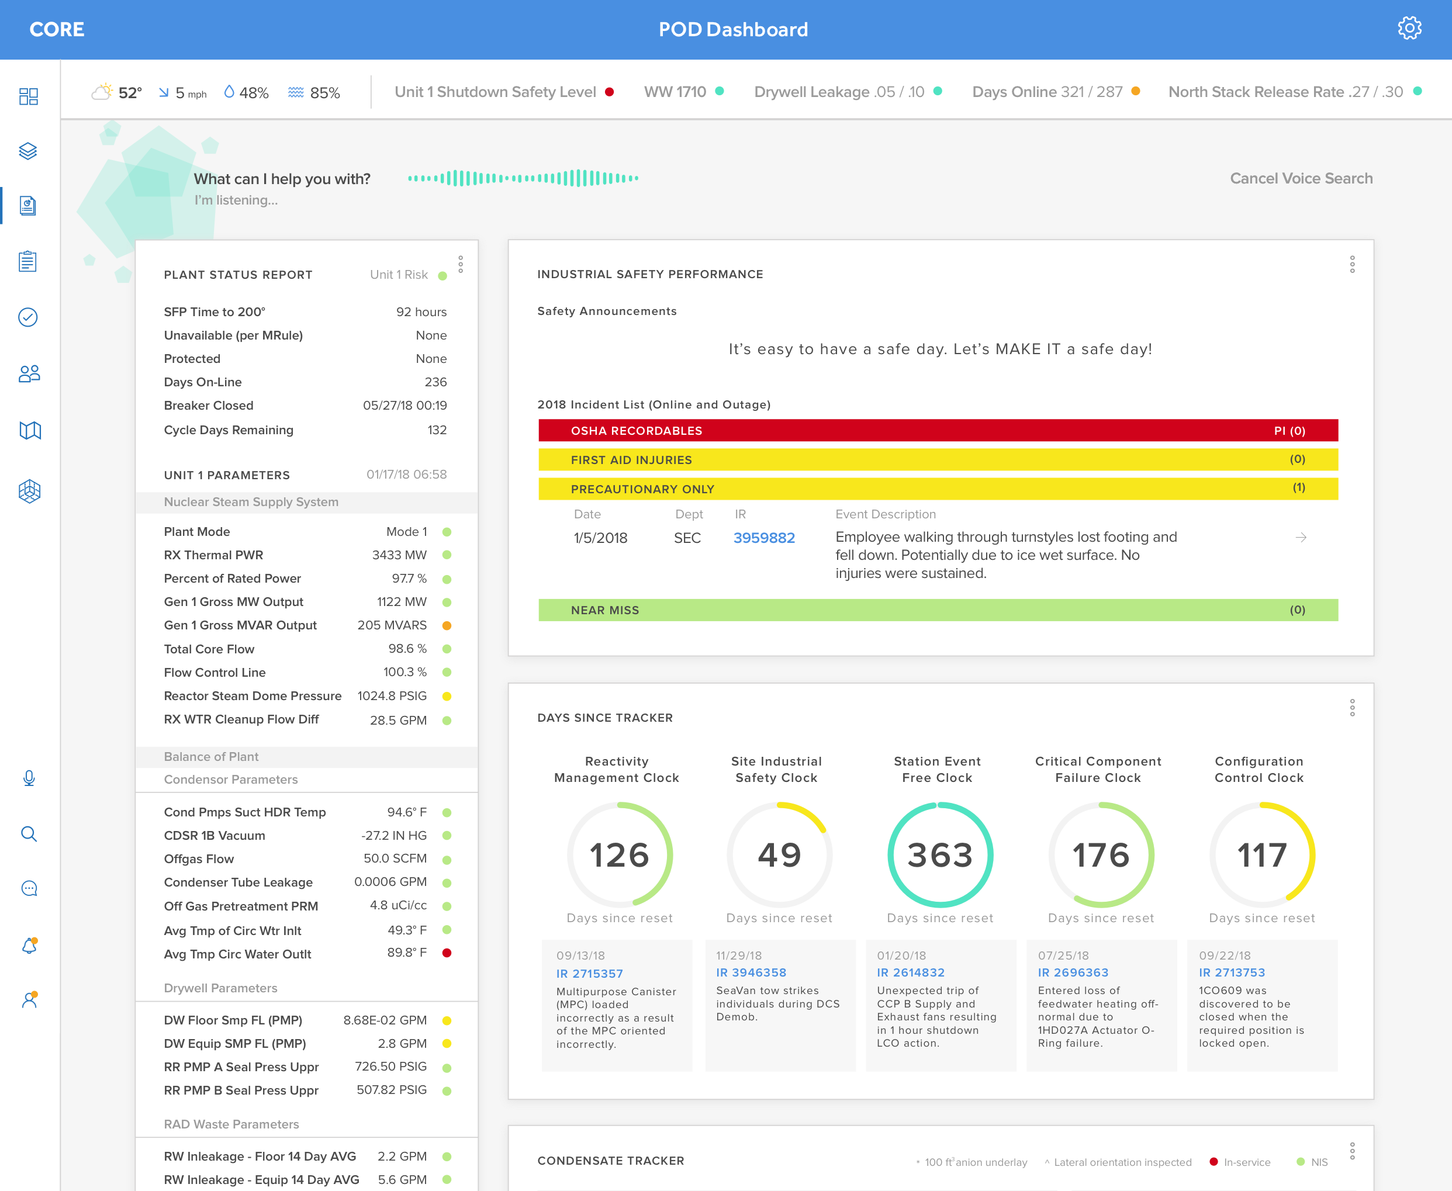This screenshot has width=1452, height=1191.
Task: Open the hexagon cube sidebar icon
Action: (x=29, y=490)
